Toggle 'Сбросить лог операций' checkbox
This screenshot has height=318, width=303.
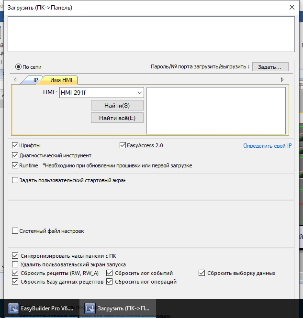[x=110, y=282]
